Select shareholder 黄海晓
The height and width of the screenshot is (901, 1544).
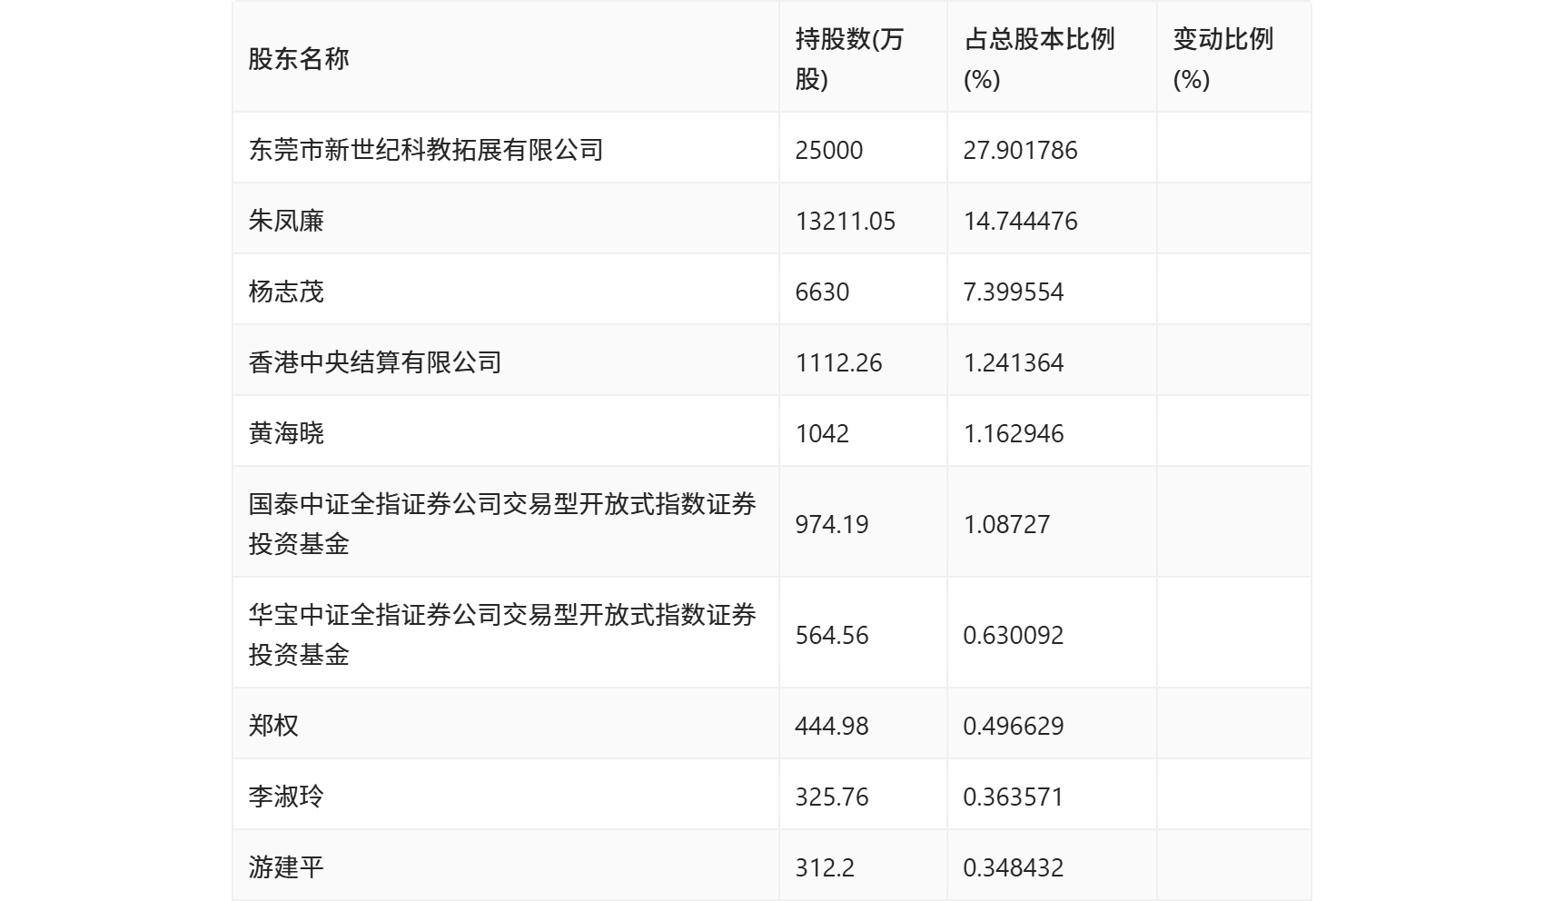pos(286,433)
